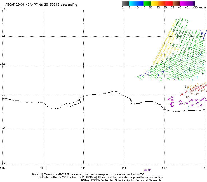The height and width of the screenshot is (182, 207).
Task: Click the 'Data buffer is 22 hrs' note line
Action: [101, 177]
